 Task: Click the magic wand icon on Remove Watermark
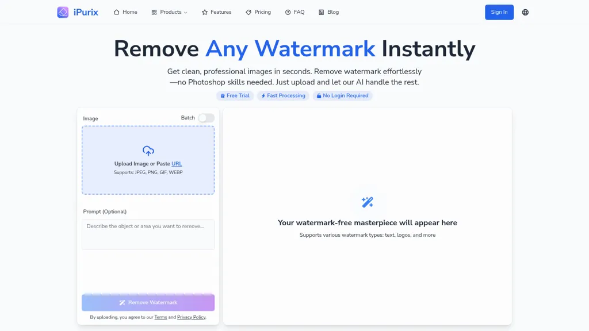coord(122,302)
